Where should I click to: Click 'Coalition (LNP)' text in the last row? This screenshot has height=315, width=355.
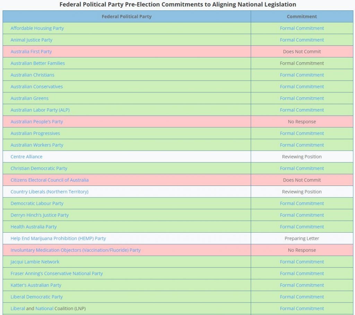click(70, 308)
